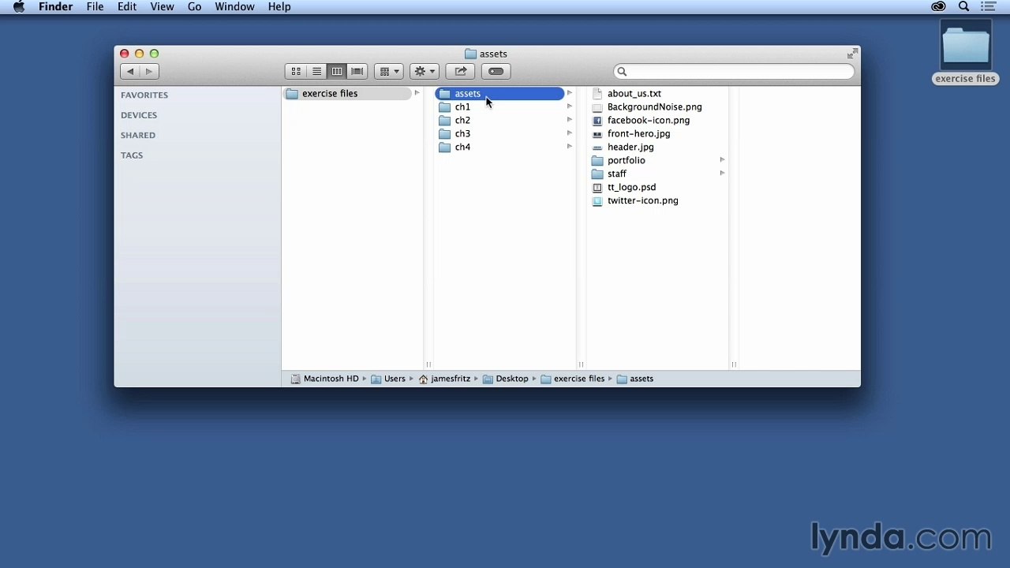Viewport: 1010px width, 568px height.
Task: Click the about_us.txt document icon
Action: (597, 94)
